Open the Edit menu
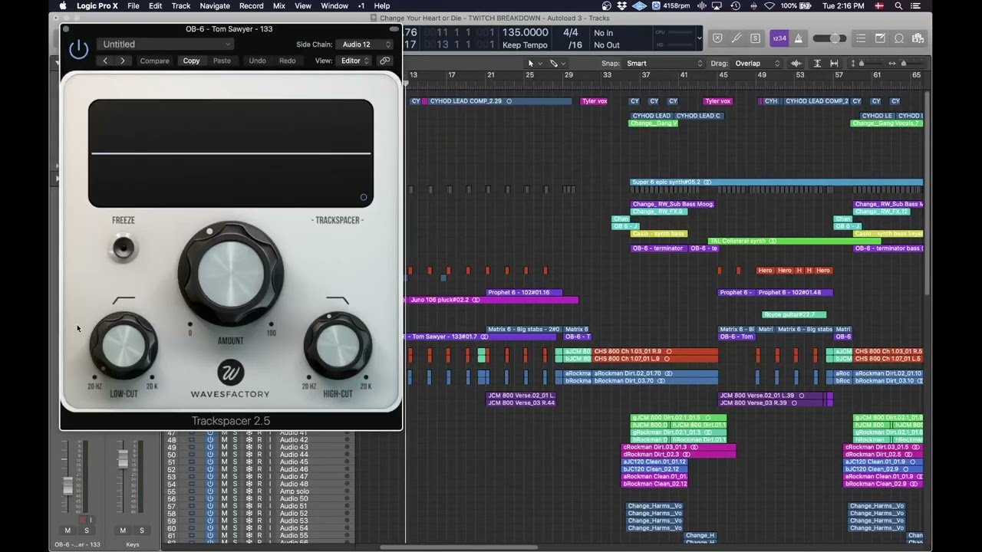The image size is (982, 552). point(156,5)
